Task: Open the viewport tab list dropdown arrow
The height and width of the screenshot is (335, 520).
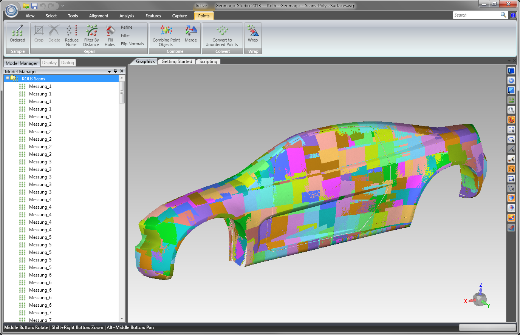Action: click(x=509, y=61)
